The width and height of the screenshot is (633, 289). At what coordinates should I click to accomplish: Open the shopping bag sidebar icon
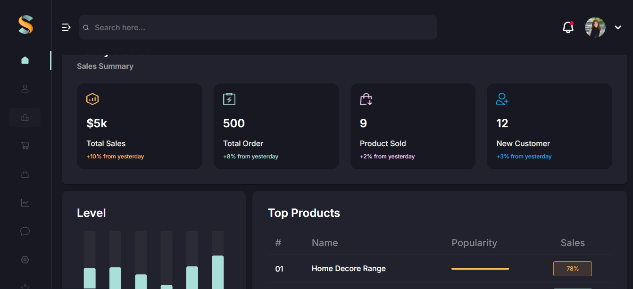(x=25, y=174)
